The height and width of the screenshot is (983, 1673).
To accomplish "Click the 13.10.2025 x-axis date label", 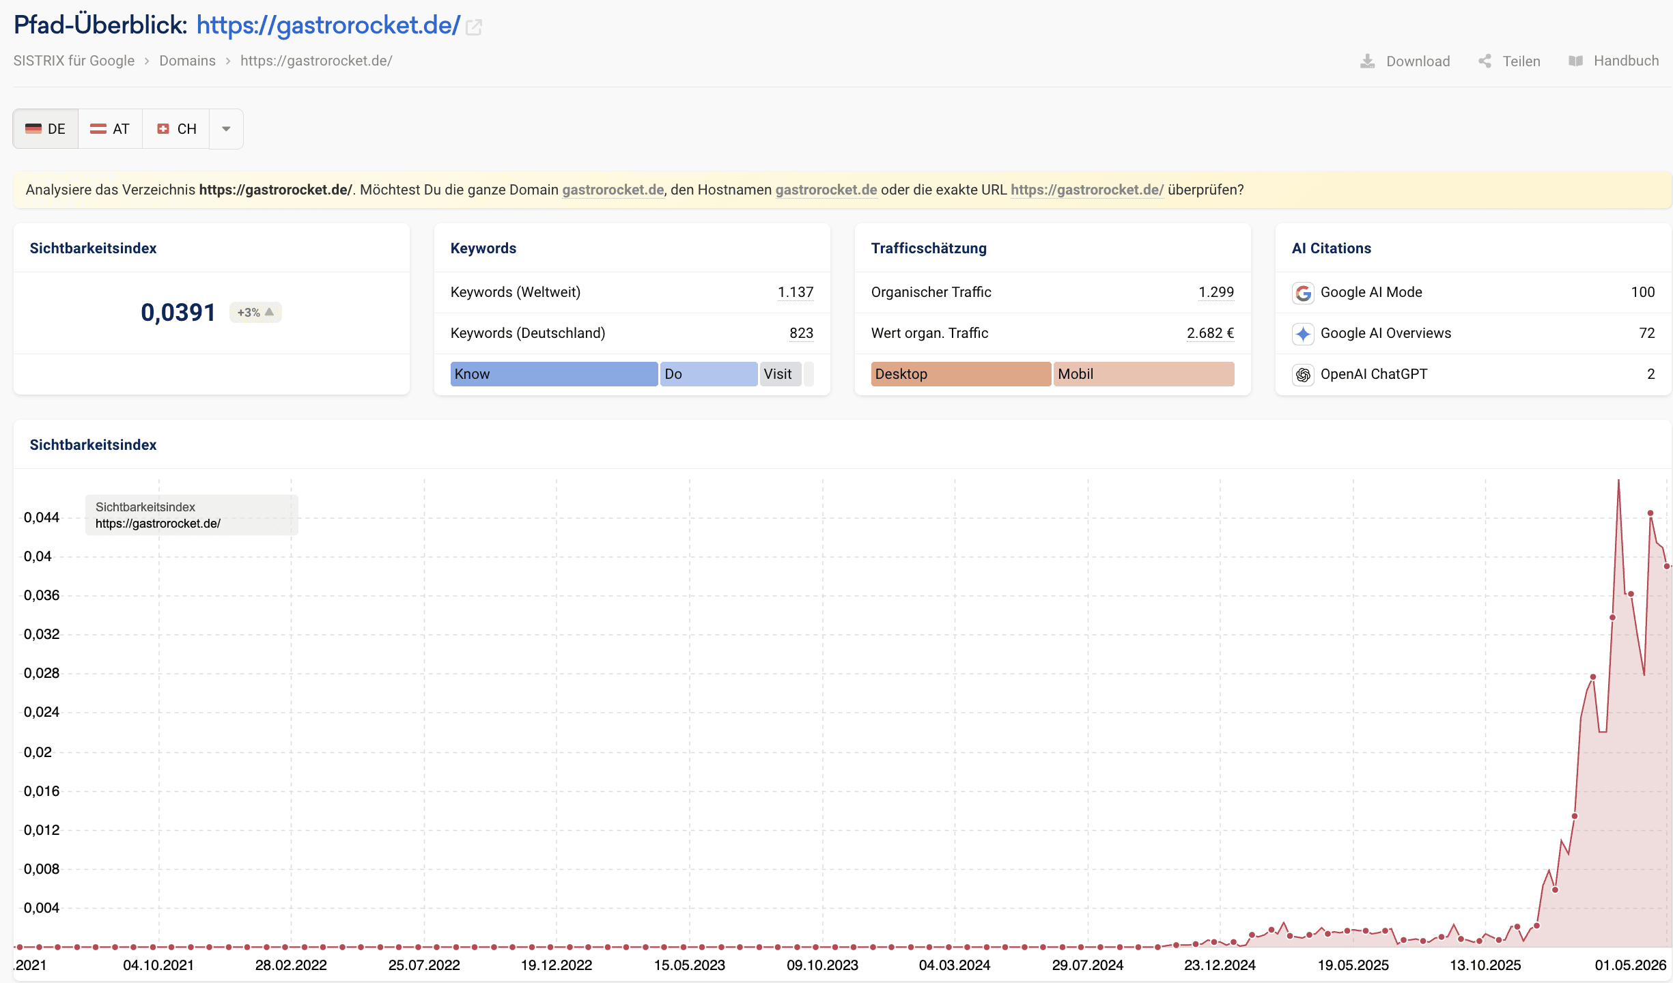I will (x=1485, y=965).
